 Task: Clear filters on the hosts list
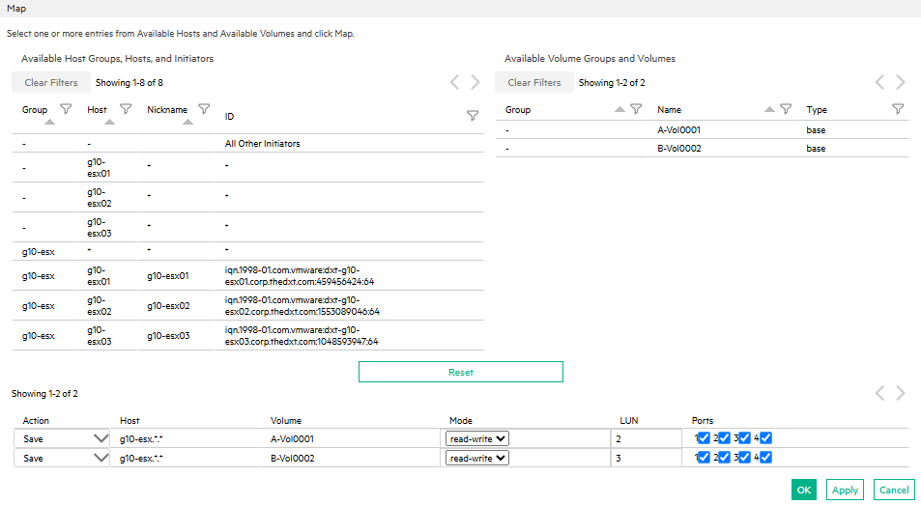(51, 83)
